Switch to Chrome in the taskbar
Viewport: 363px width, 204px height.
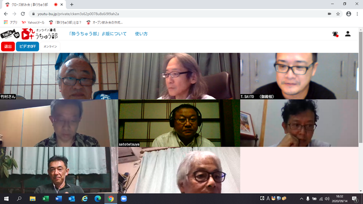(111, 199)
